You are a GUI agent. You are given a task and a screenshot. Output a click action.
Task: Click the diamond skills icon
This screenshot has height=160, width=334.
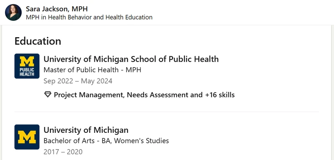[x=48, y=94]
